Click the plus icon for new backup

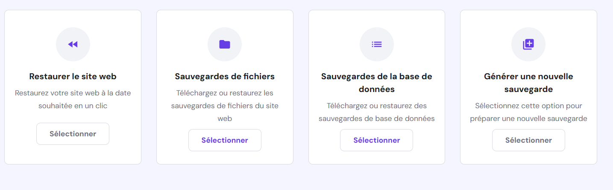tap(528, 44)
